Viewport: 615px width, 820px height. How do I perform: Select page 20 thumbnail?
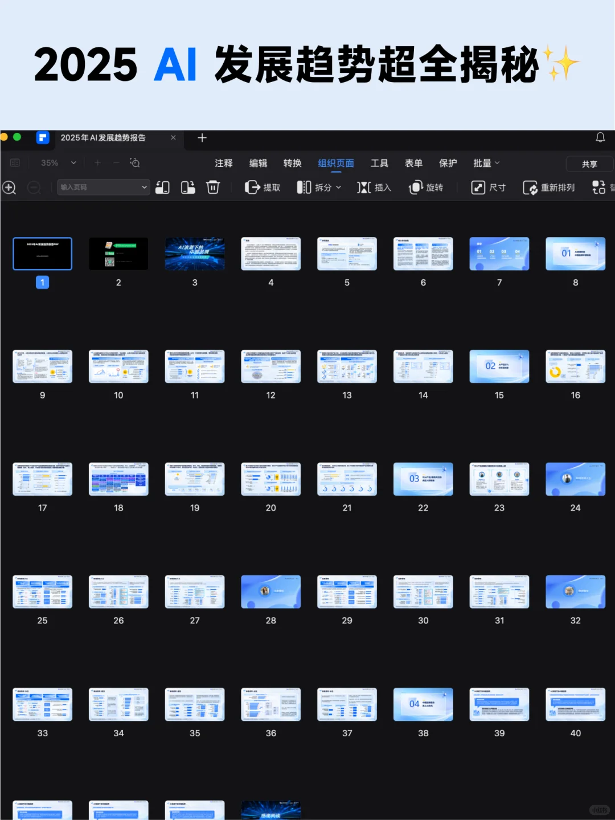click(271, 479)
